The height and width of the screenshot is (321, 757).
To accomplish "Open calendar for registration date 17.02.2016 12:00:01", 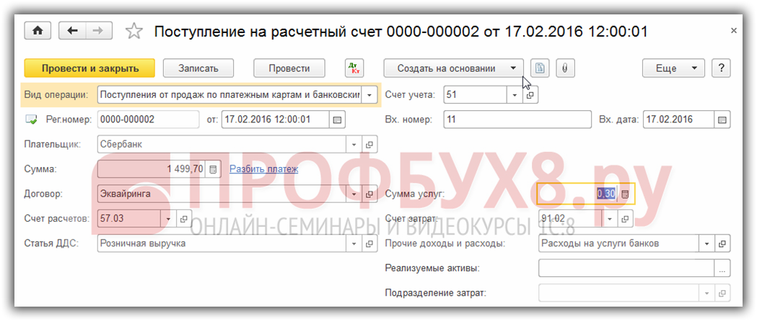I will click(x=336, y=119).
